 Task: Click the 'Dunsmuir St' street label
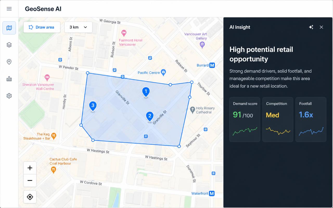coord(191,174)
